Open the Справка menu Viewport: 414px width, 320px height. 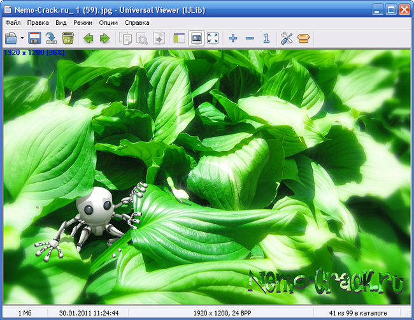pyautogui.click(x=137, y=23)
